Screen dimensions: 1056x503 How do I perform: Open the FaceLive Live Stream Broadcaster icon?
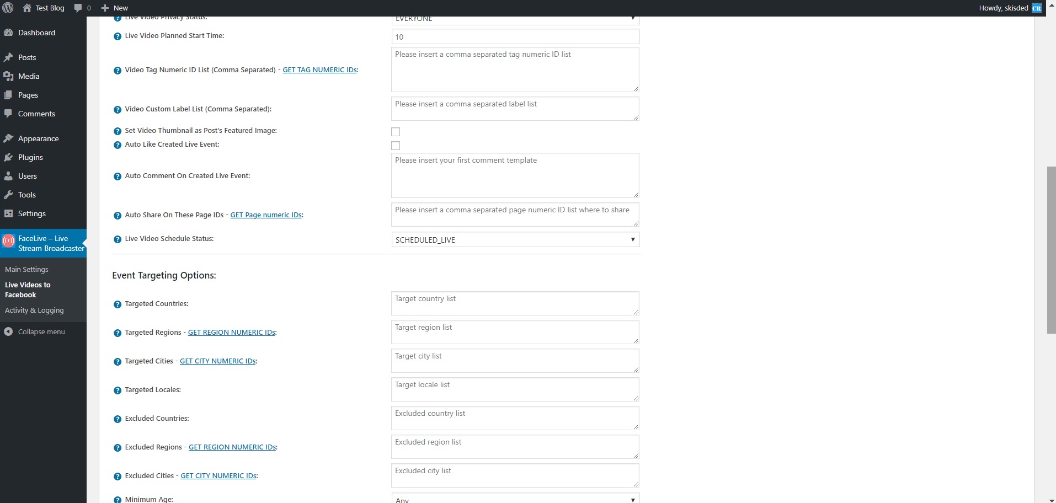tap(8, 240)
